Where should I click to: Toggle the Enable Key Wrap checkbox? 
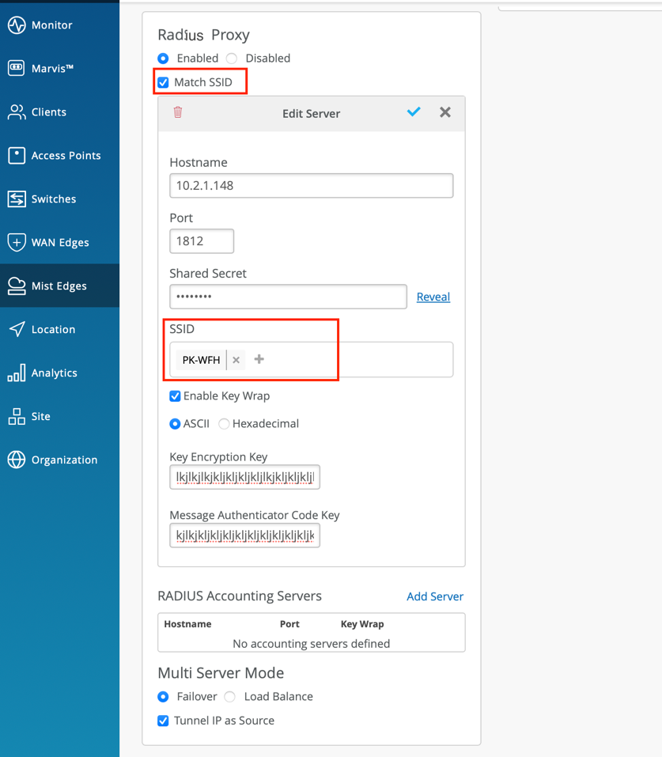pos(175,396)
